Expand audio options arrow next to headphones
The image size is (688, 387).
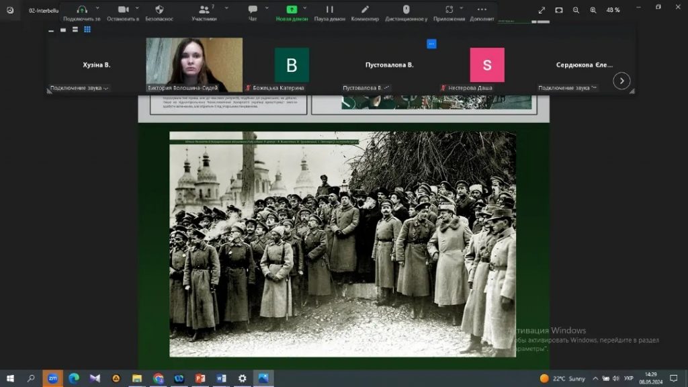coord(98,8)
